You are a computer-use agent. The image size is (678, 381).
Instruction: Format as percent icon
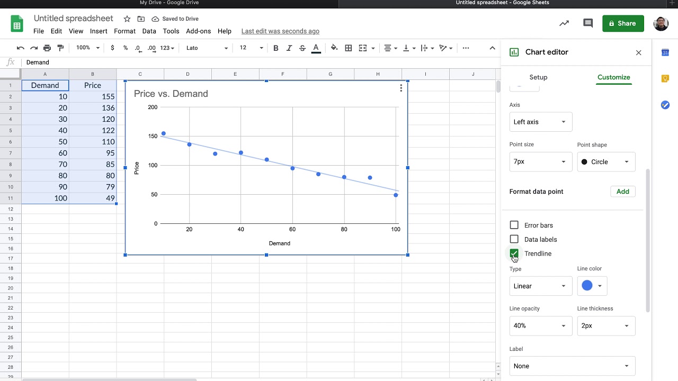[x=126, y=48]
